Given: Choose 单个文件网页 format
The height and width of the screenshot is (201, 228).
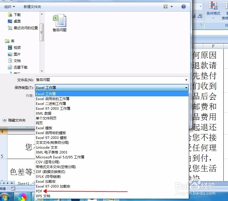Looking at the screenshot, I should tap(112, 118).
